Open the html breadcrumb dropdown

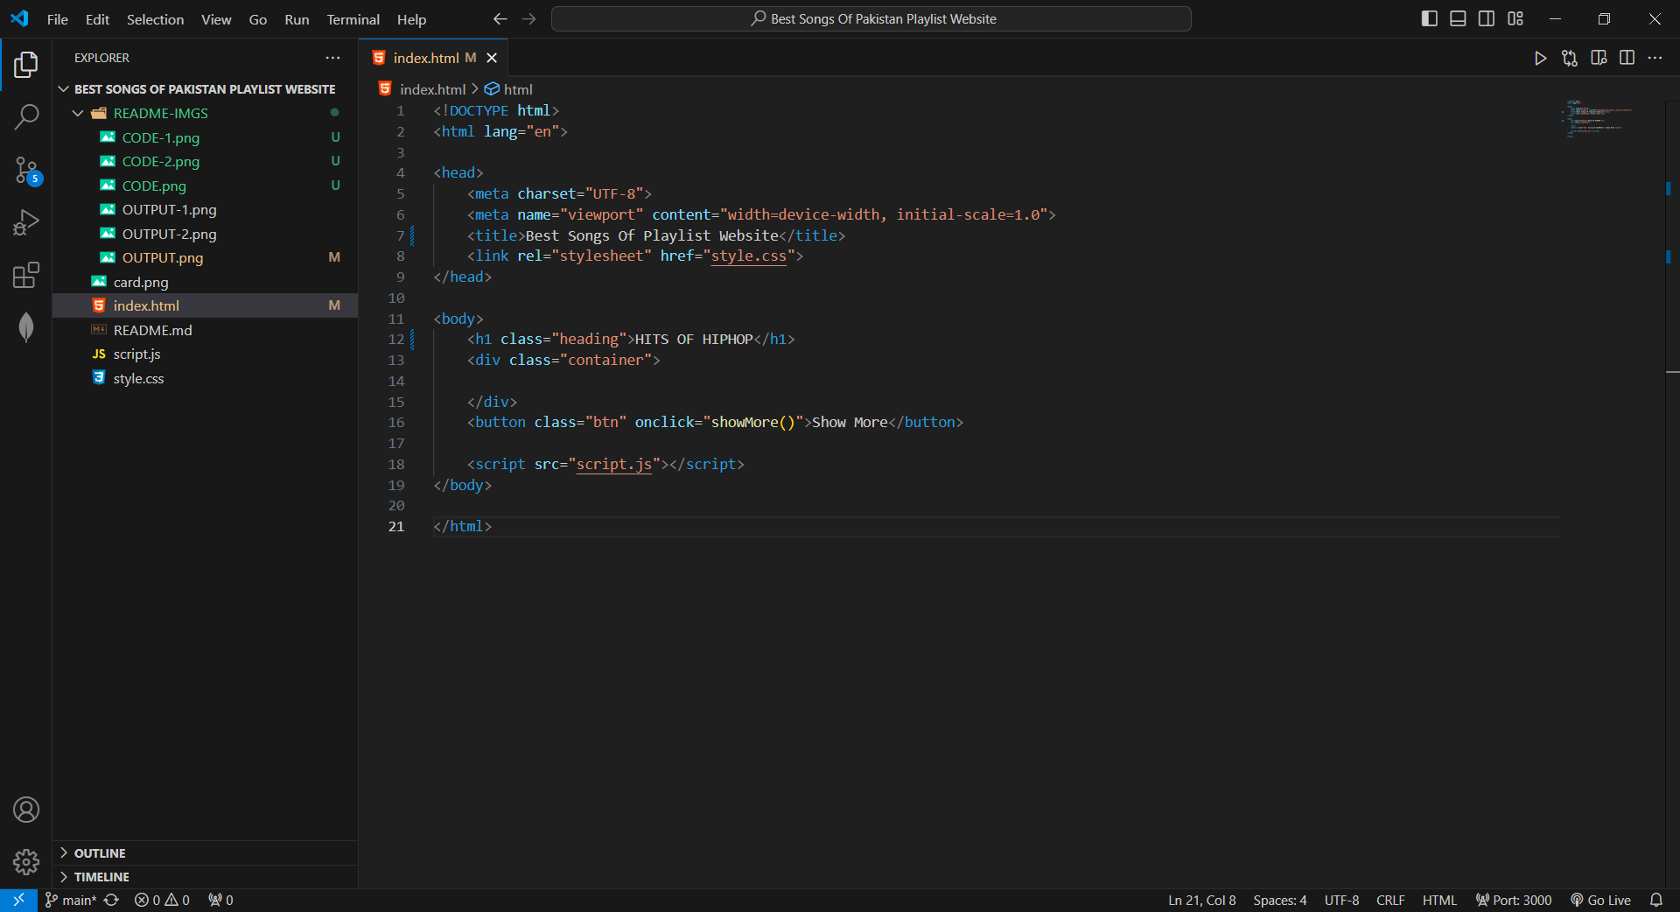pyautogui.click(x=508, y=89)
